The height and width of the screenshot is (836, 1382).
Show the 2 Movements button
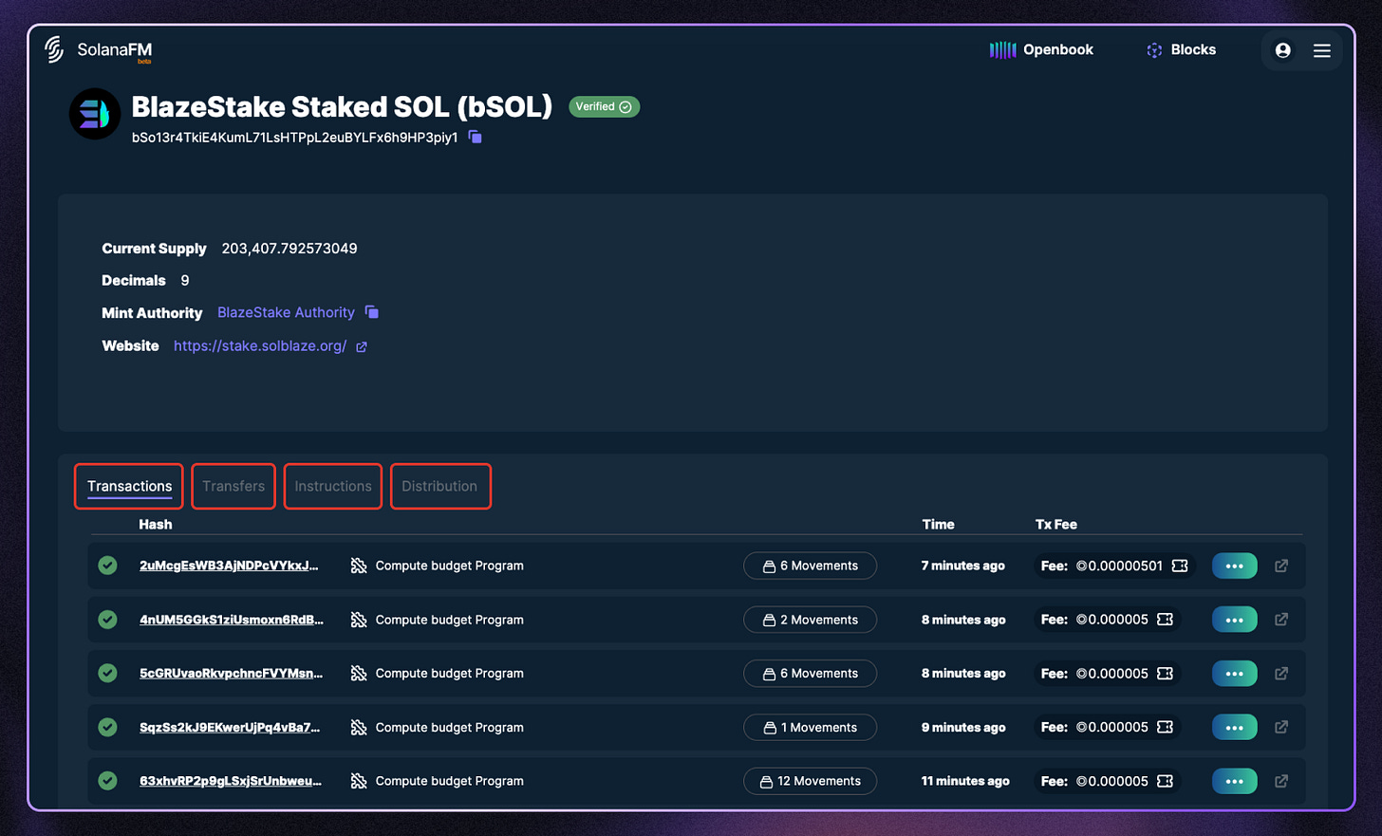pyautogui.click(x=810, y=620)
